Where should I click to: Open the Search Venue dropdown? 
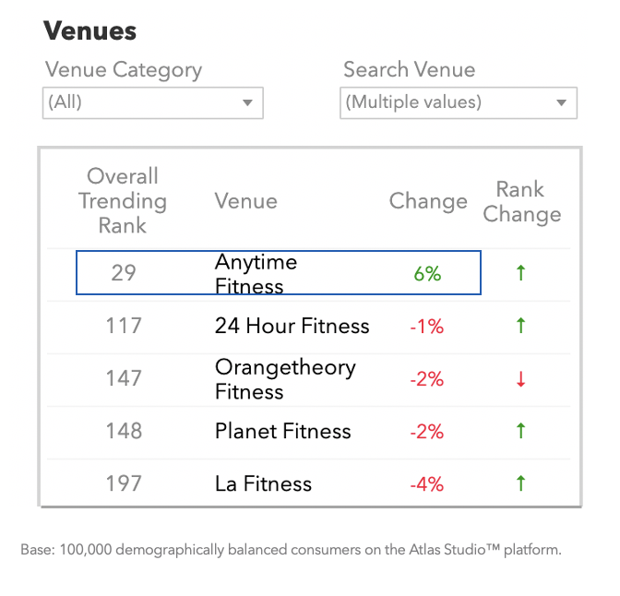[x=459, y=102]
